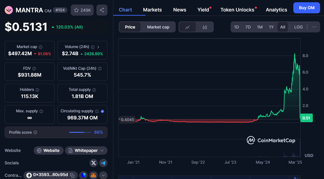Expand the Whitepaper dropdown
The height and width of the screenshot is (179, 324).
[102, 150]
